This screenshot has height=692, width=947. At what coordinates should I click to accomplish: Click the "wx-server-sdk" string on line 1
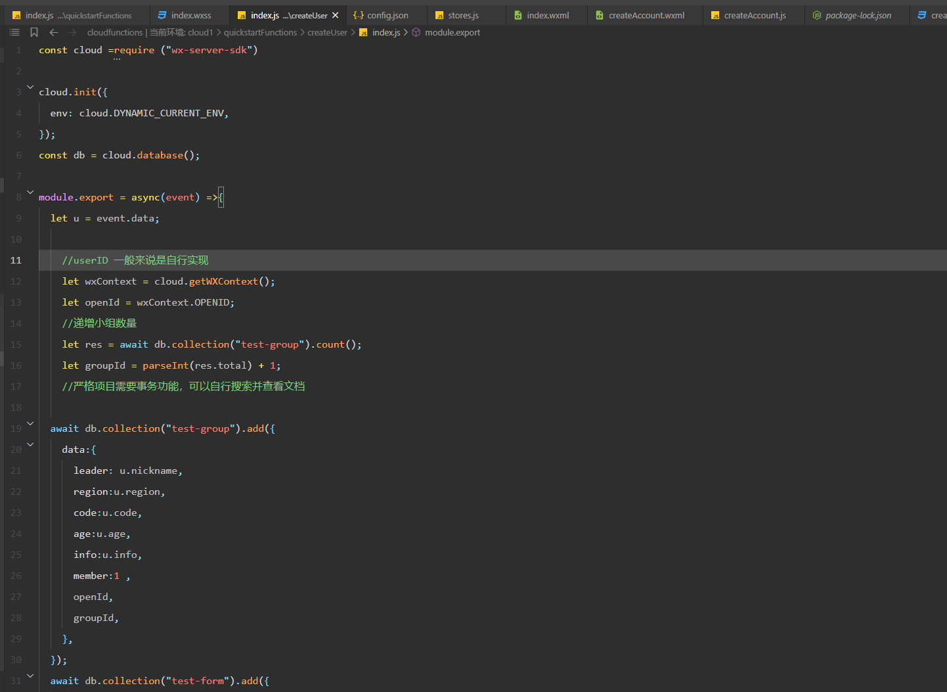coord(209,50)
